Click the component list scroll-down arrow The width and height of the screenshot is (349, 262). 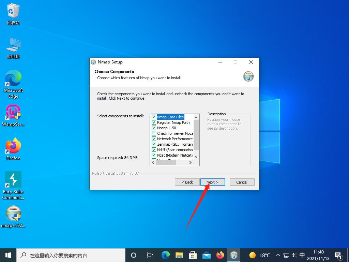point(196,157)
